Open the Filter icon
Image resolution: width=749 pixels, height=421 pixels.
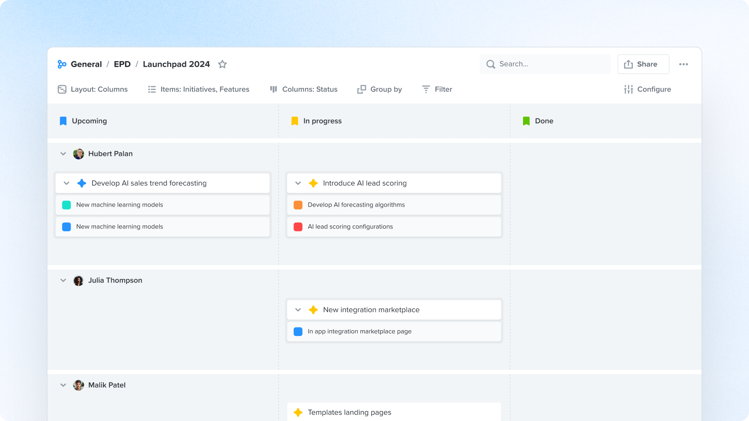pyautogui.click(x=425, y=89)
